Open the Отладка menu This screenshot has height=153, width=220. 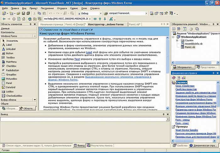[62, 8]
